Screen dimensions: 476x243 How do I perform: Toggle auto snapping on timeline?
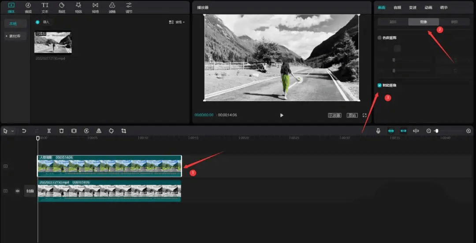point(403,131)
